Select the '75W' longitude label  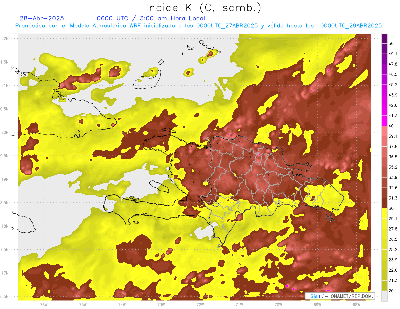pos(83,304)
